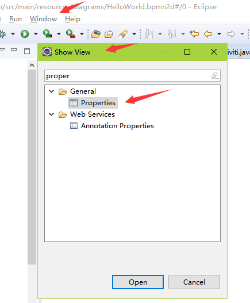Click the Search flashlight icon
Screen dimensions: 250x303
coord(123,34)
